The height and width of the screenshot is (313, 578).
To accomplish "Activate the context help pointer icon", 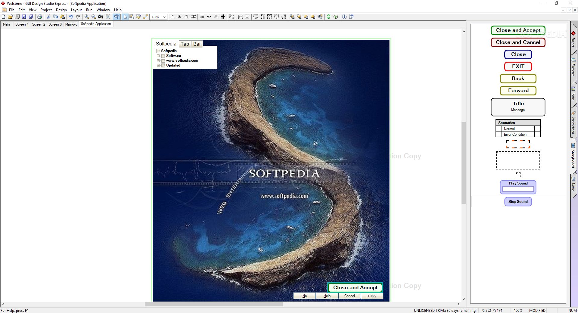I will point(351,17).
